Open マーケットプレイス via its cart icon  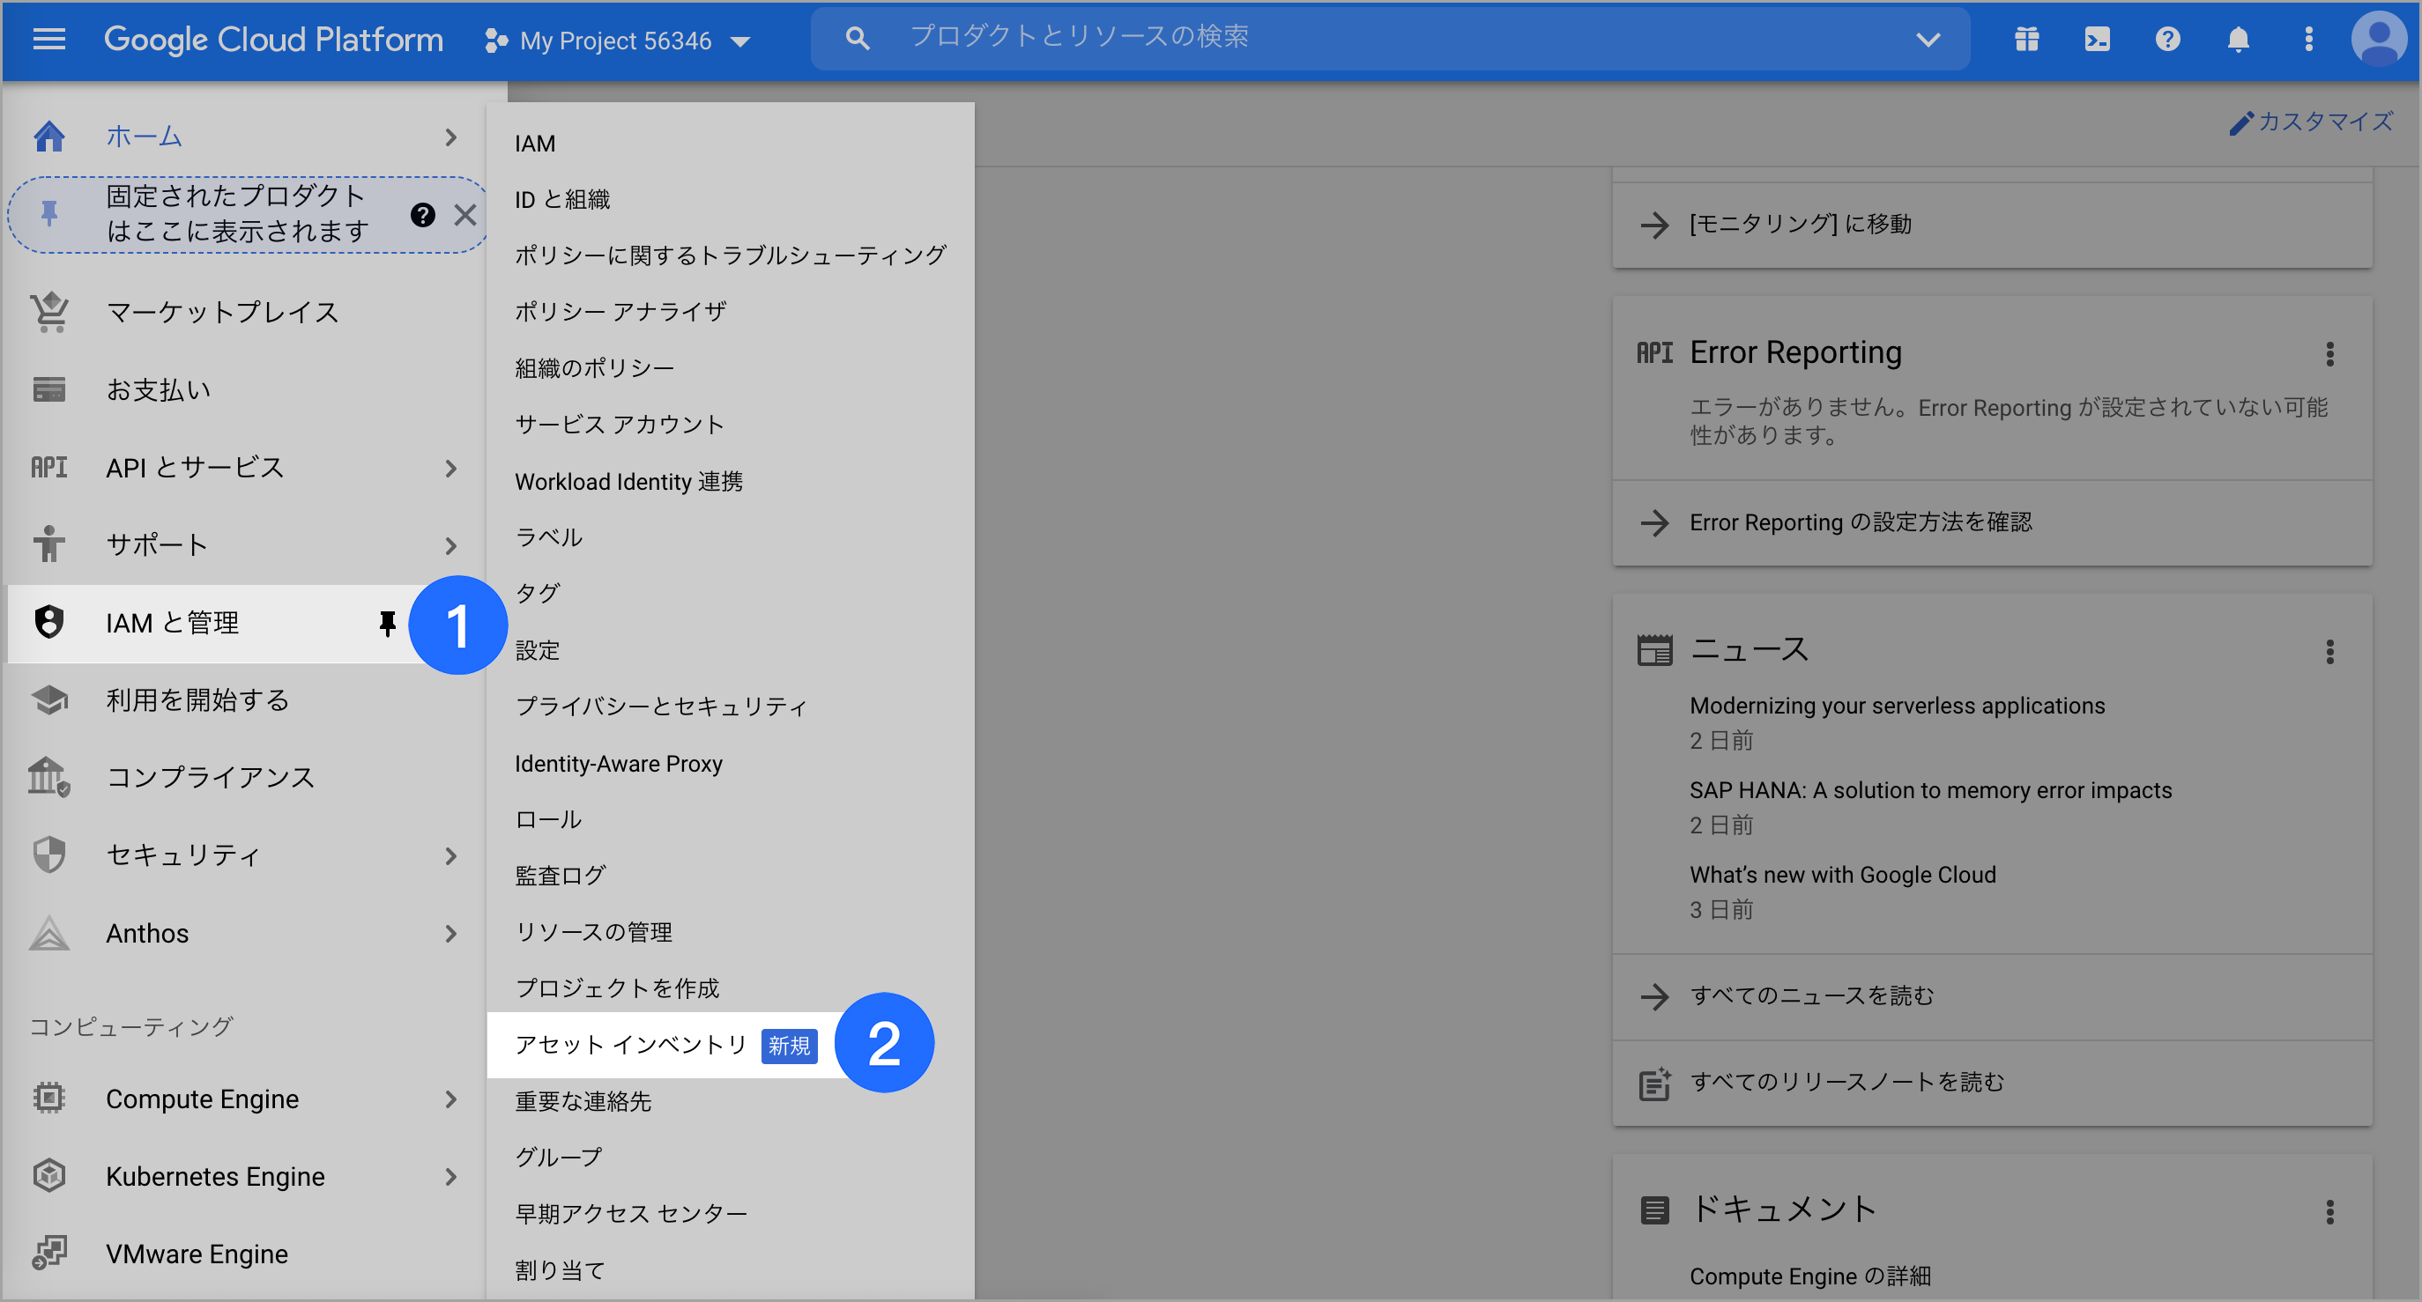[x=48, y=311]
